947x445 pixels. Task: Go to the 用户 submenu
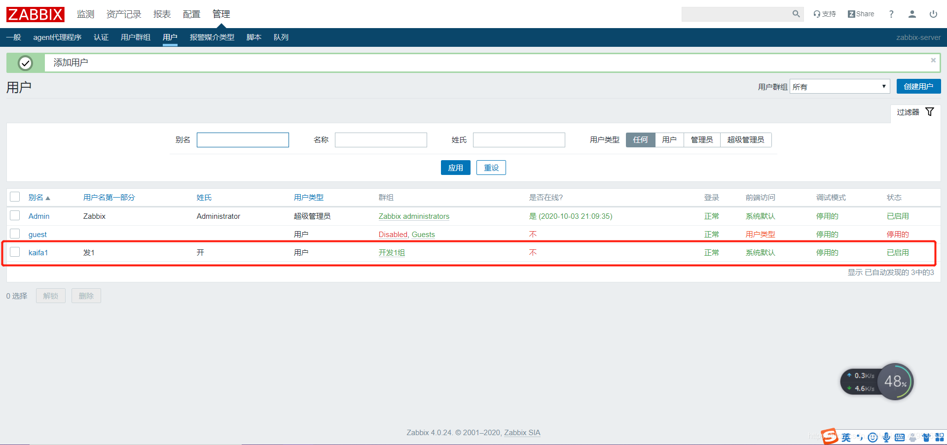point(170,37)
